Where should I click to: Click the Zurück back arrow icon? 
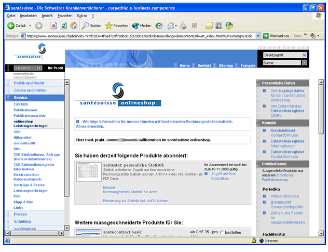coord(10,25)
